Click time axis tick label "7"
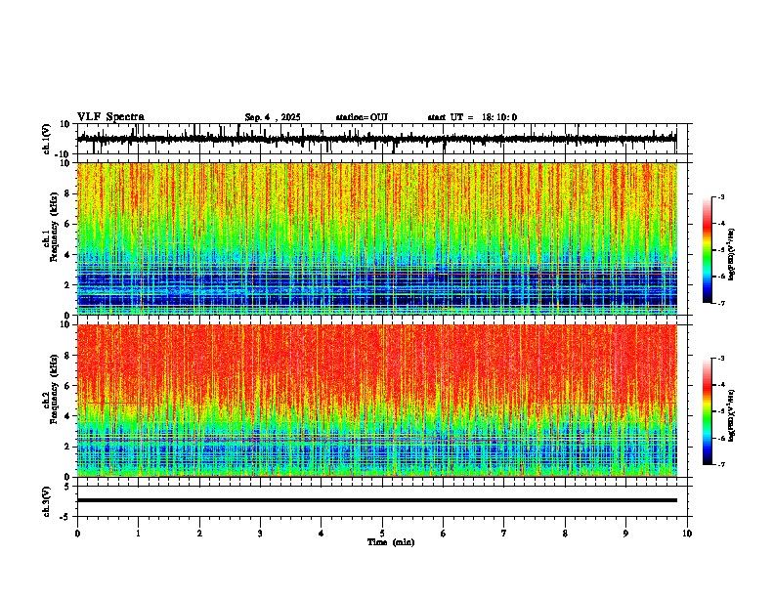Viewport: 774px width, 598px height. click(x=504, y=534)
